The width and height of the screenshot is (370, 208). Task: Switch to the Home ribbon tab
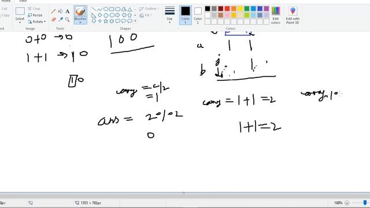tap(6, 1)
